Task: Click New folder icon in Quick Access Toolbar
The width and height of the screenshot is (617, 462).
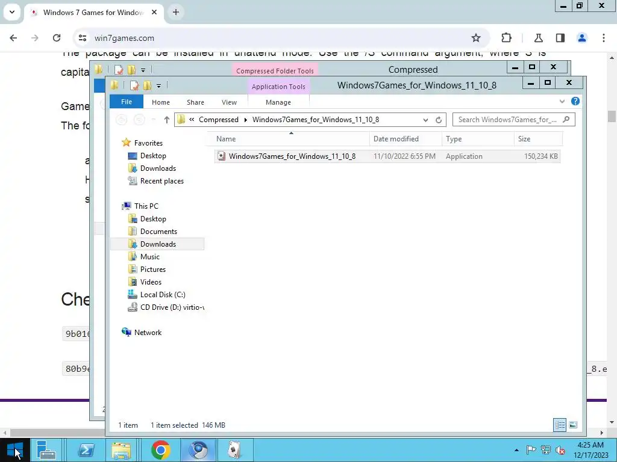Action: [148, 85]
